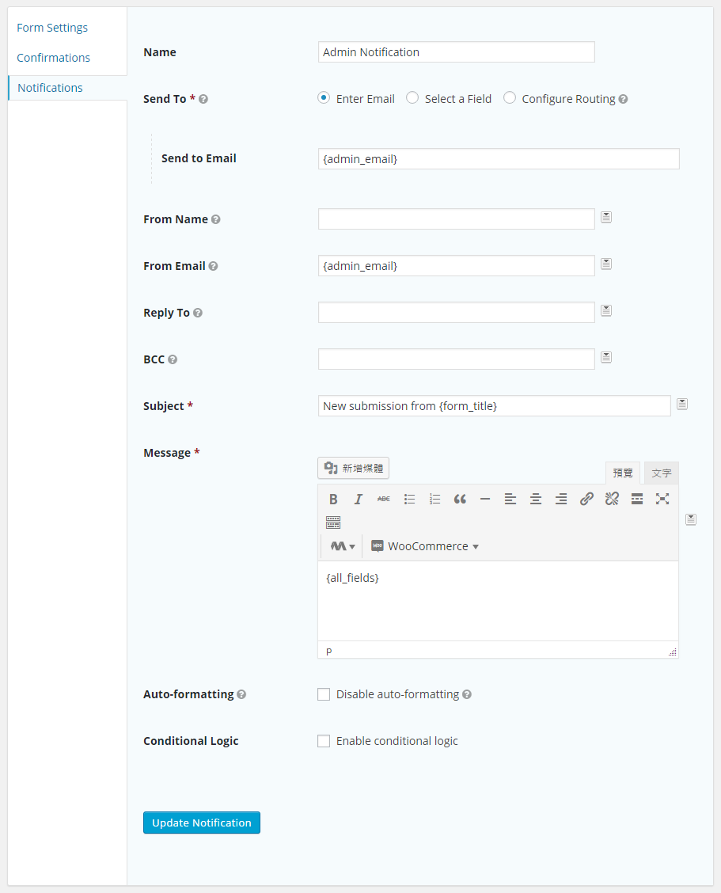Viewport: 721px width, 893px height.
Task: Click the insert link icon
Action: 586,499
